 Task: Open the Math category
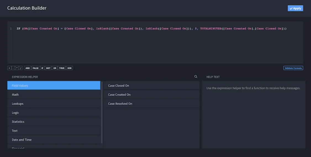pyautogui.click(x=54, y=94)
